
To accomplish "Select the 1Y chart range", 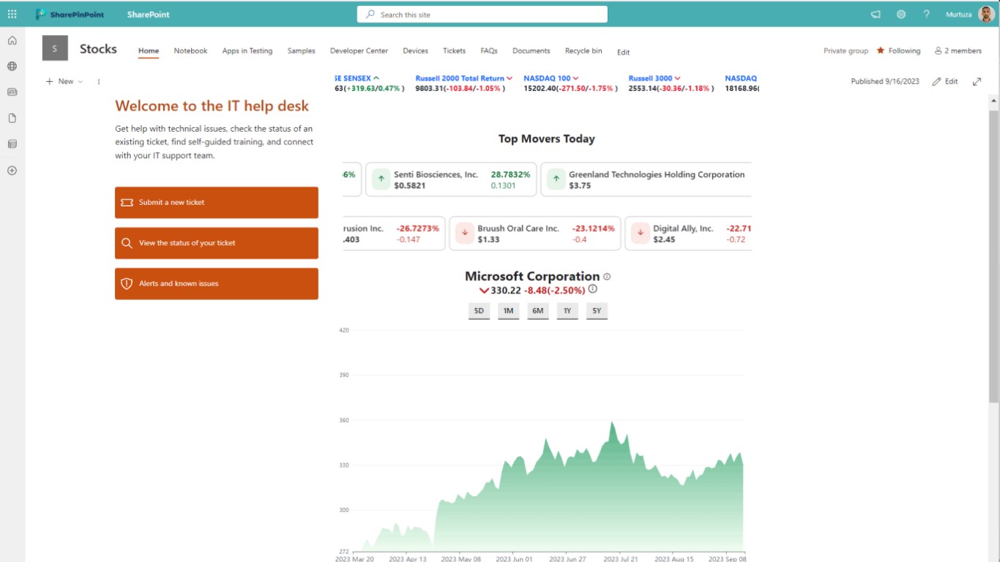I will coord(567,311).
